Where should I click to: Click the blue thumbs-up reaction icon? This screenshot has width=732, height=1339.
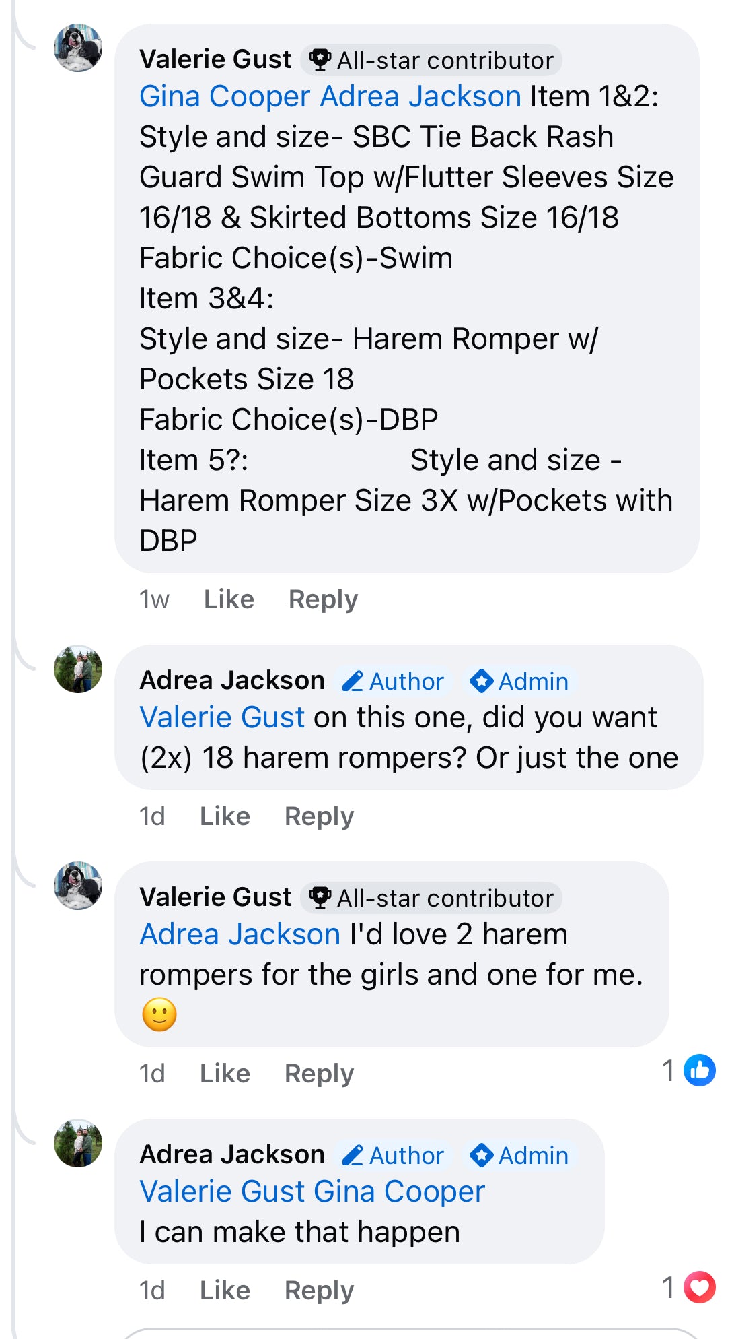[x=700, y=1070]
